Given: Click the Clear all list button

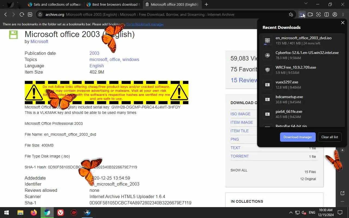Looking at the screenshot, I should (x=330, y=137).
